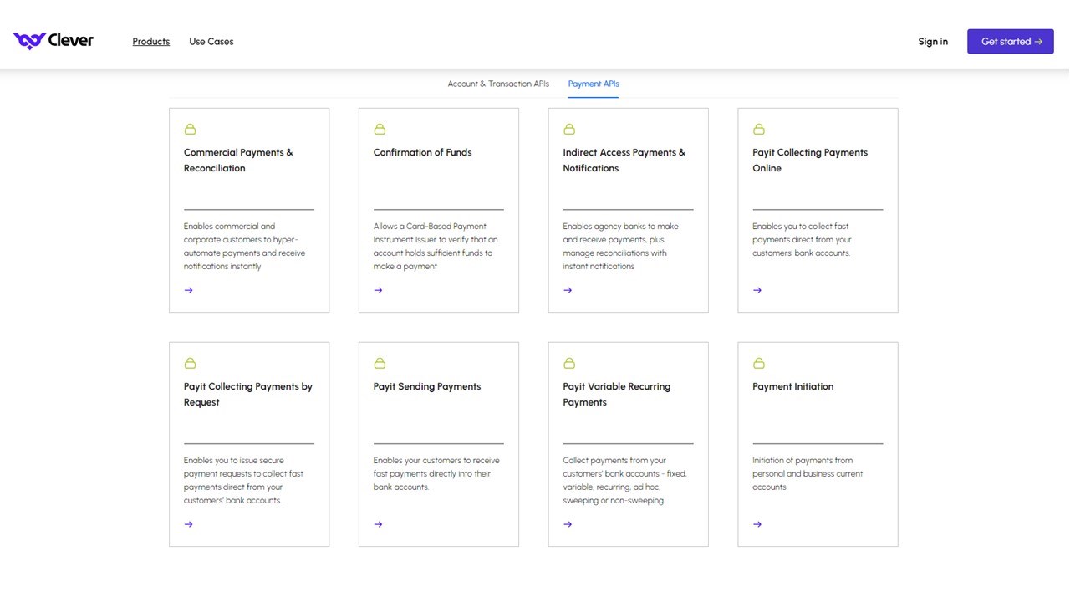Click the lock icon on Payit Sending Payments card

tap(380, 363)
